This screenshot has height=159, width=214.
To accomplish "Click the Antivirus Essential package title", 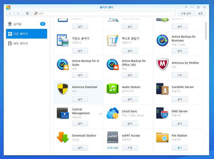I will click(85, 87).
